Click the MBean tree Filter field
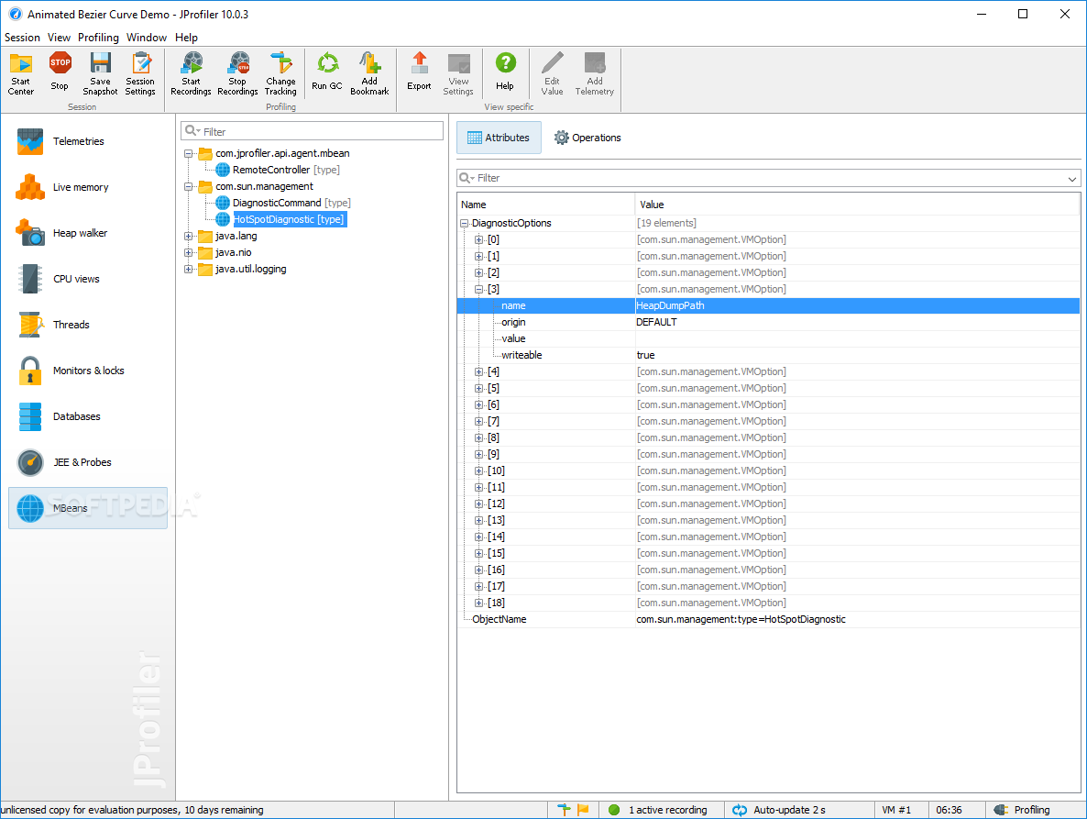The width and height of the screenshot is (1087, 819). [312, 131]
